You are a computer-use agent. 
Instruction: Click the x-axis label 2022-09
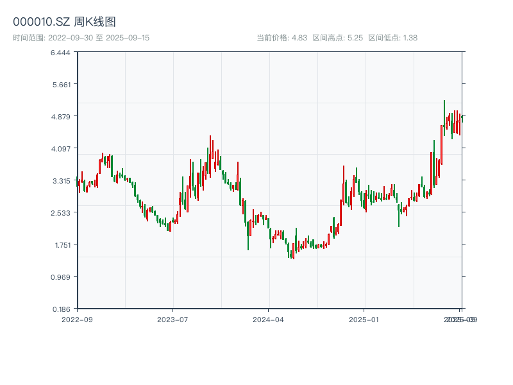(x=77, y=320)
